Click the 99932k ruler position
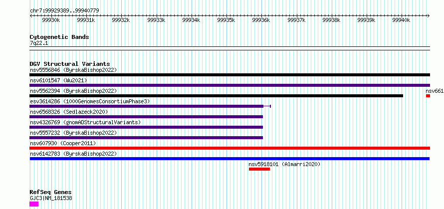This screenshot has width=444, height=209. 121,20
